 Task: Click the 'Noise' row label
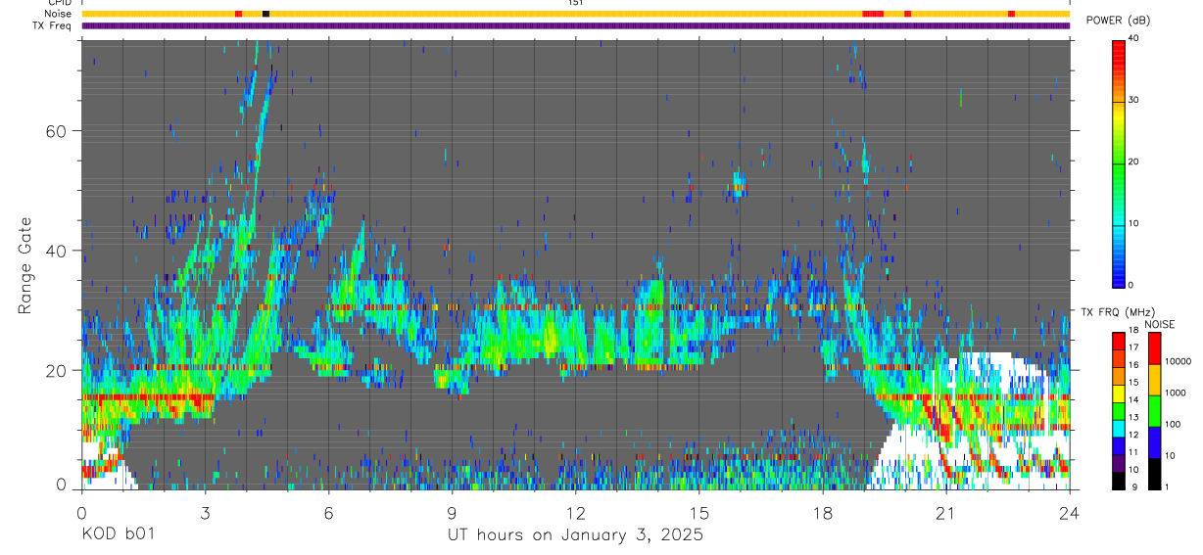58,14
